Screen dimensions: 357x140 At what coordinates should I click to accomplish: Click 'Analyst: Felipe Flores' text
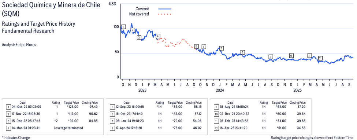coord(19,45)
